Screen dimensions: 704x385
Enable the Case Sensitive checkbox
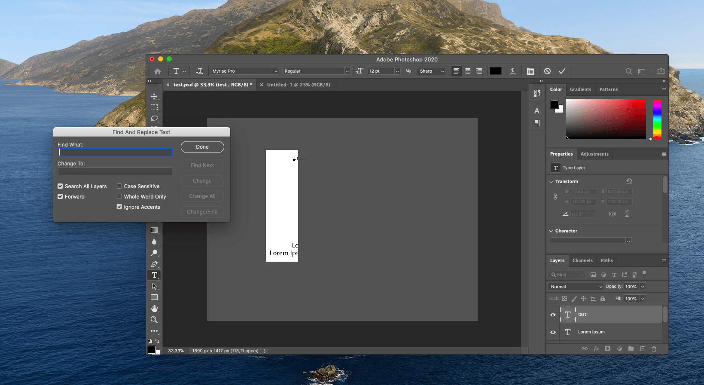tap(119, 186)
